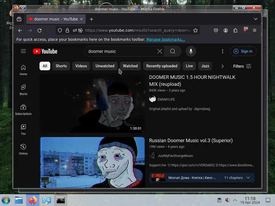The width and height of the screenshot is (275, 206).
Task: Click the Sign in button
Action: coord(243,51)
